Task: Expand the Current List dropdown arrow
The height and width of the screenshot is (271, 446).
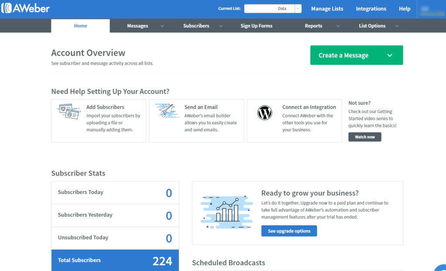Action: [298, 9]
